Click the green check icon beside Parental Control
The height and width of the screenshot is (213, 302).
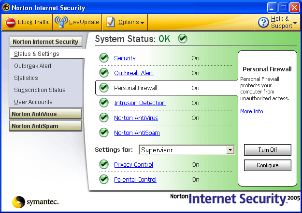104,179
